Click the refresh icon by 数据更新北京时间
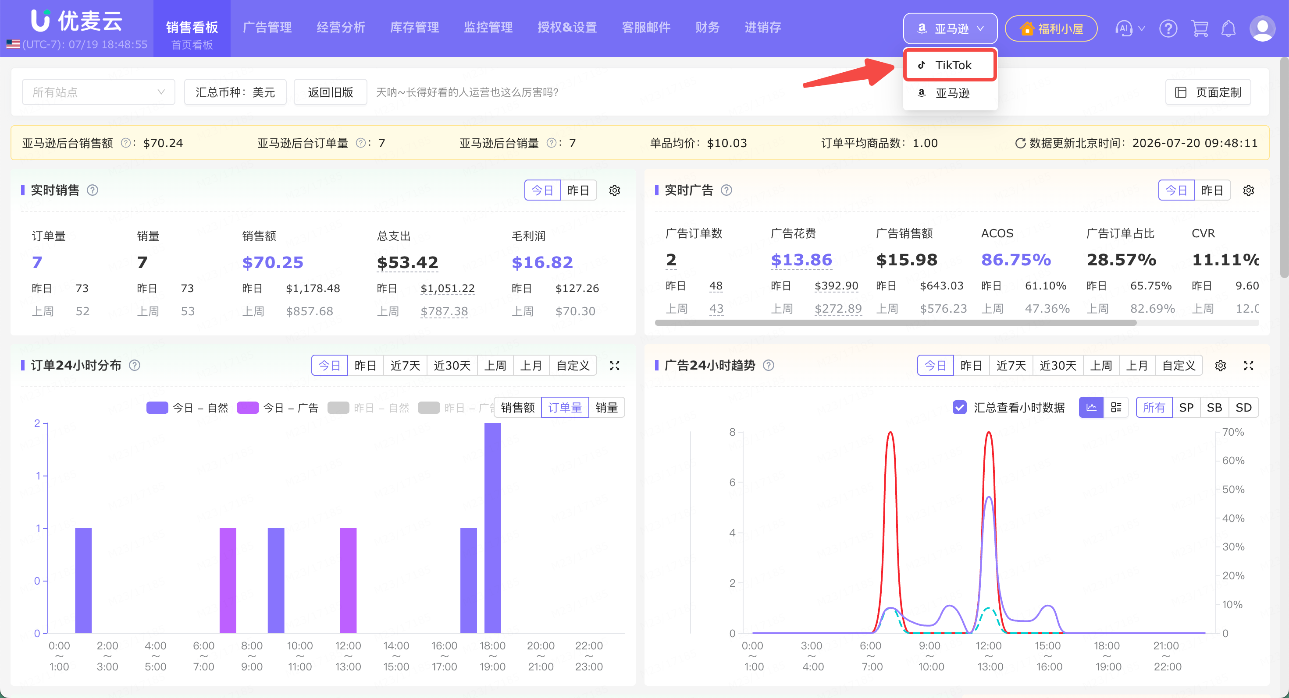 tap(1020, 143)
